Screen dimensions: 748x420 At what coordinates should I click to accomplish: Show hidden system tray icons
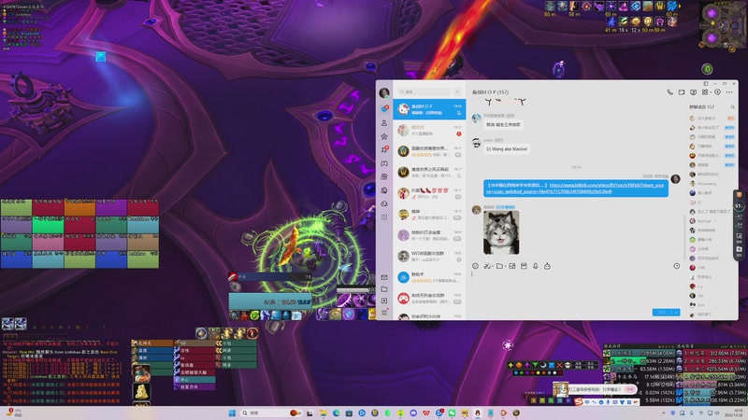tap(663, 413)
